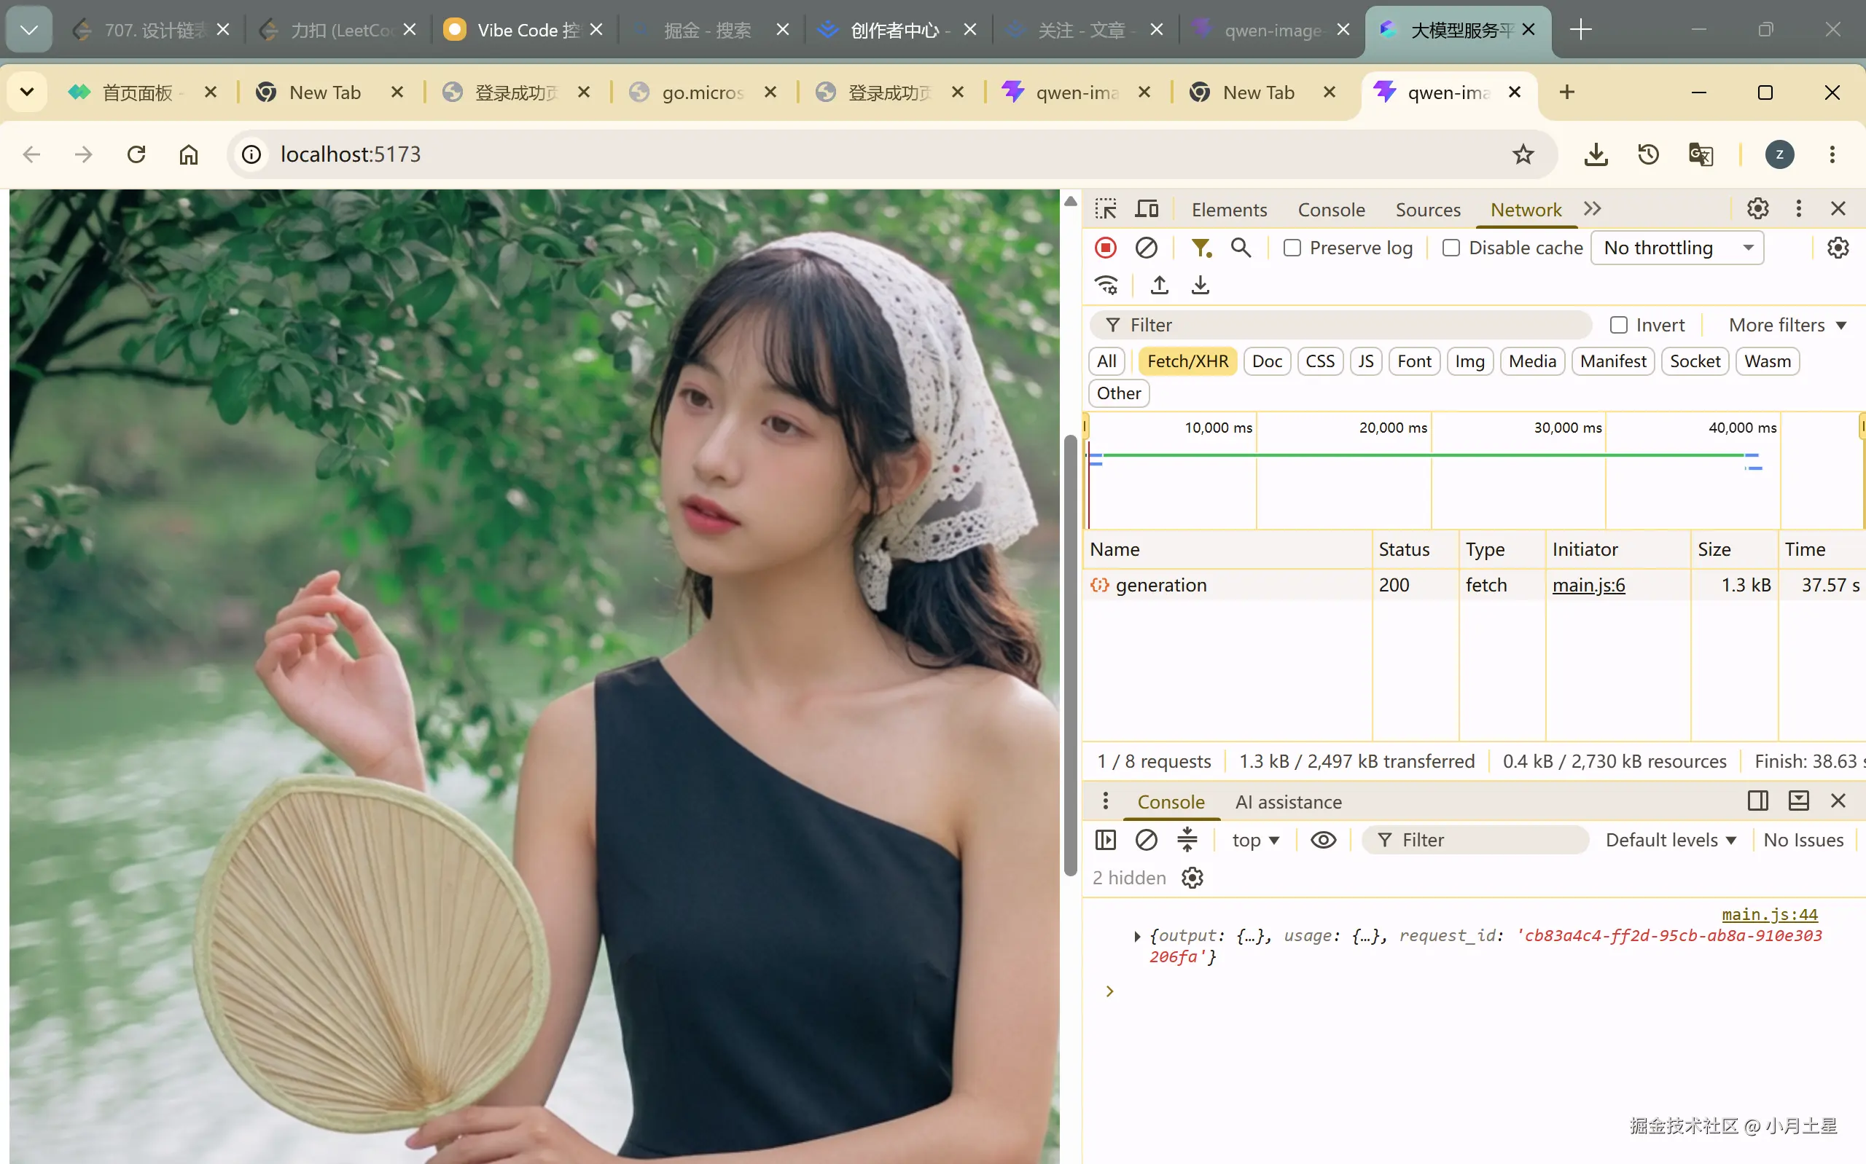The width and height of the screenshot is (1866, 1164).
Task: Bookmark this page with the star
Action: click(1523, 154)
